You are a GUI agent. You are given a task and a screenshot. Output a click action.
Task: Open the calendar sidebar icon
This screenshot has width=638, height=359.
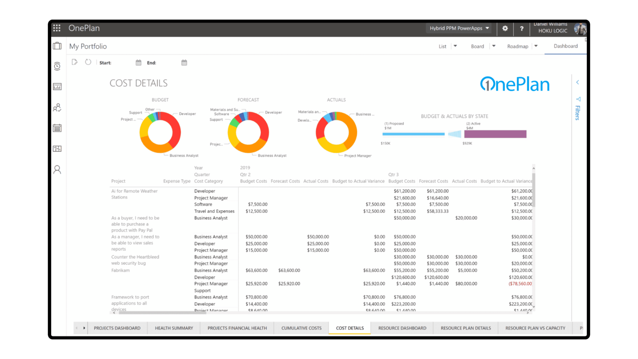pyautogui.click(x=57, y=128)
